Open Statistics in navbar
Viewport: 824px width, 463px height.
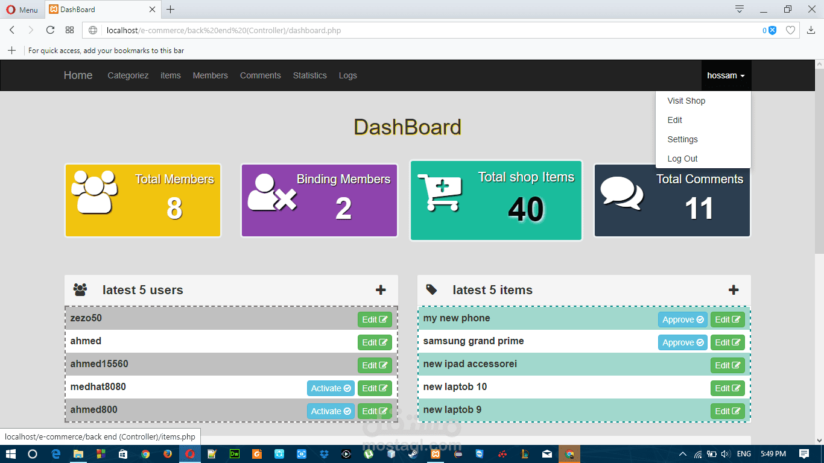pos(310,75)
